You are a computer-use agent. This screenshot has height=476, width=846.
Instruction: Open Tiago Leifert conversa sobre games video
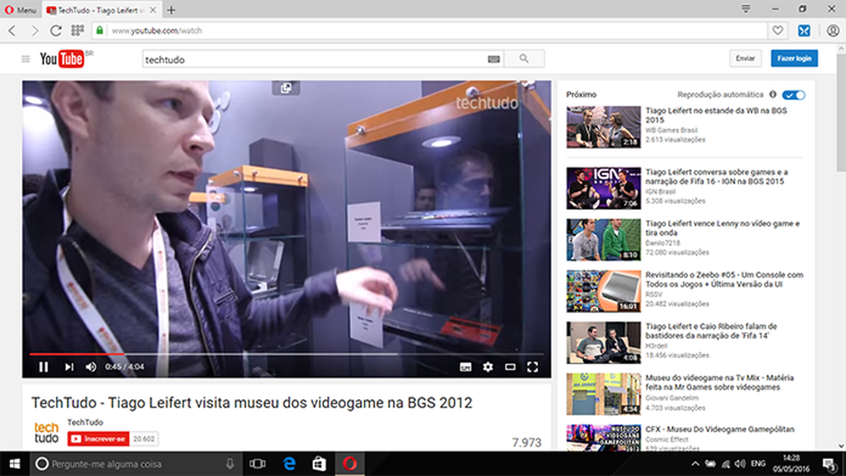(717, 177)
